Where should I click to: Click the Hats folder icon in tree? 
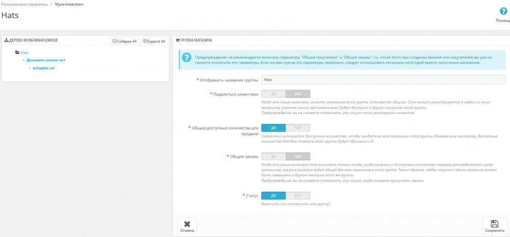[x=17, y=52]
